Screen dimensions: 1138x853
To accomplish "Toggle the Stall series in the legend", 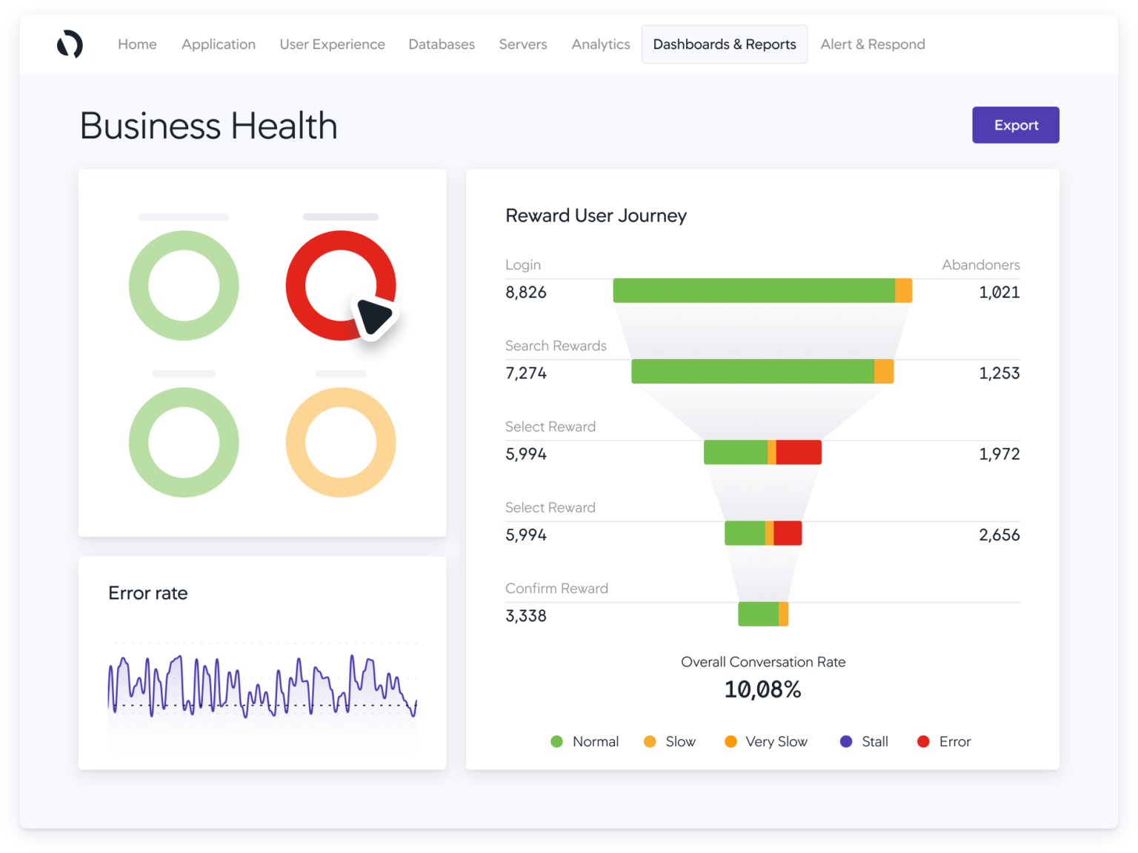I will 863,741.
